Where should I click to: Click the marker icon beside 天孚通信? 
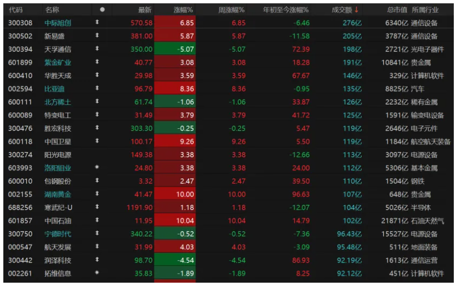click(x=97, y=49)
